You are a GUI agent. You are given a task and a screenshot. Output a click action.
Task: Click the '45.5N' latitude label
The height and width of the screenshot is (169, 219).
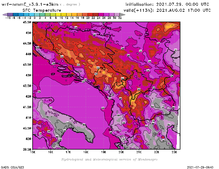coord(27,22)
